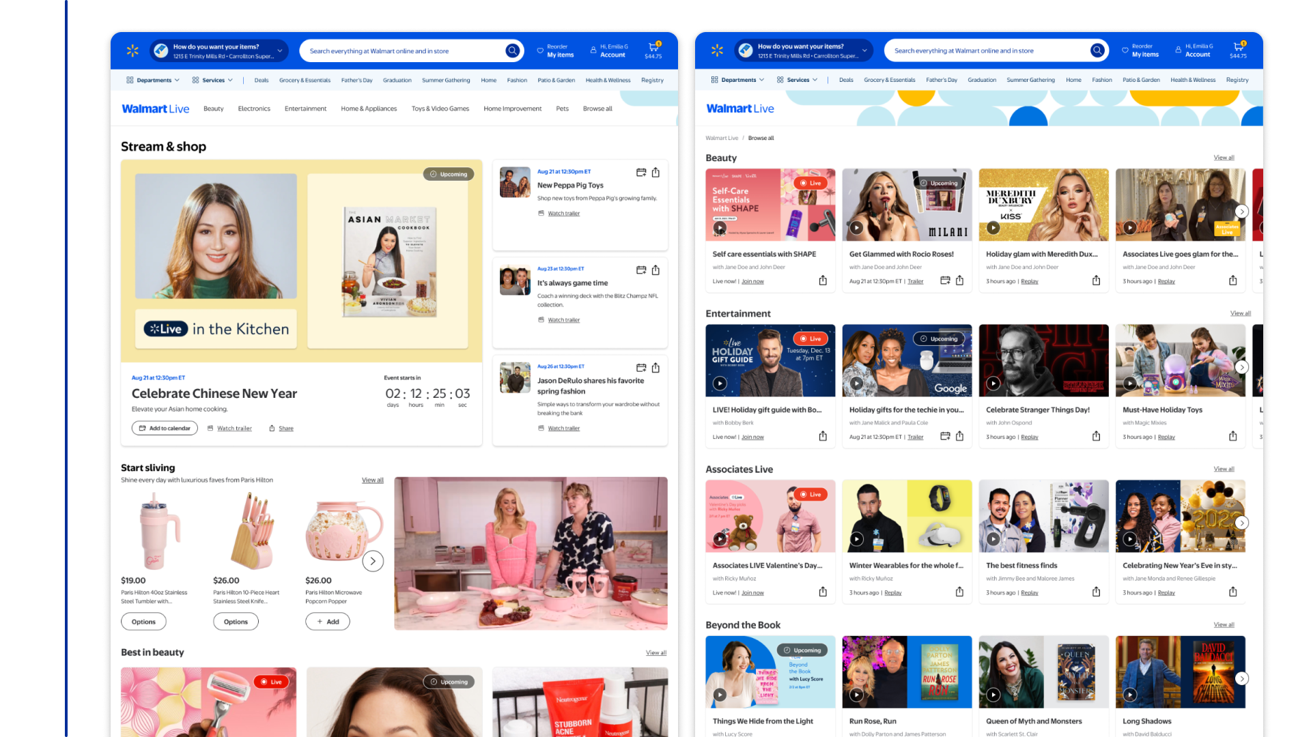Click Grocery & Essentials in left window nav
Image resolution: width=1311 pixels, height=737 pixels.
click(305, 81)
